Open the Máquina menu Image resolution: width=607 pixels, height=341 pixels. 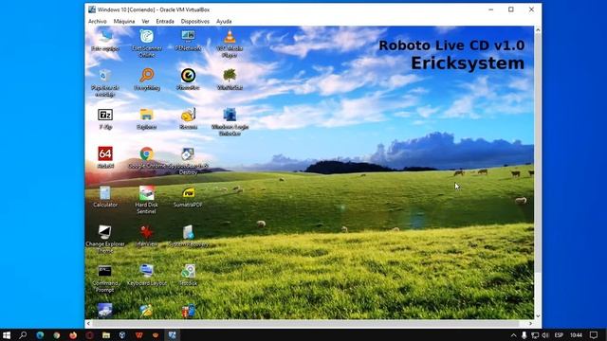tap(124, 21)
